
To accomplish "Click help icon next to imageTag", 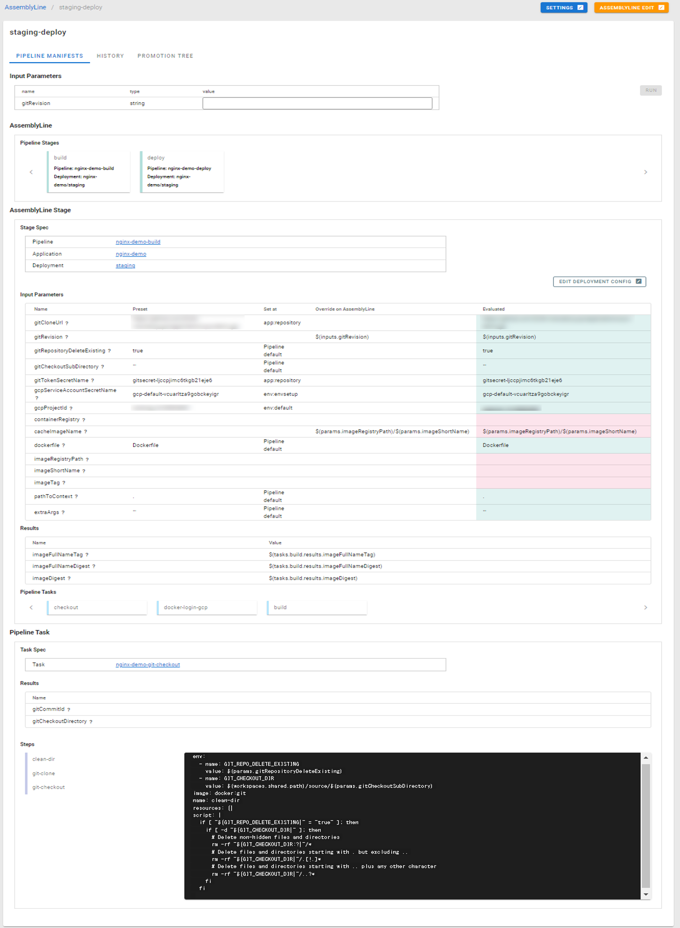I will point(64,483).
